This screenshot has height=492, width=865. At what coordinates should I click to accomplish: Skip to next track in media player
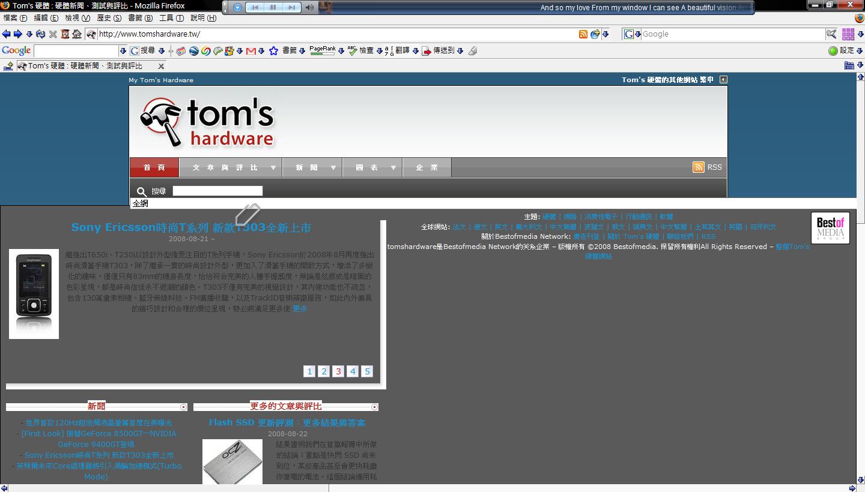[292, 7]
